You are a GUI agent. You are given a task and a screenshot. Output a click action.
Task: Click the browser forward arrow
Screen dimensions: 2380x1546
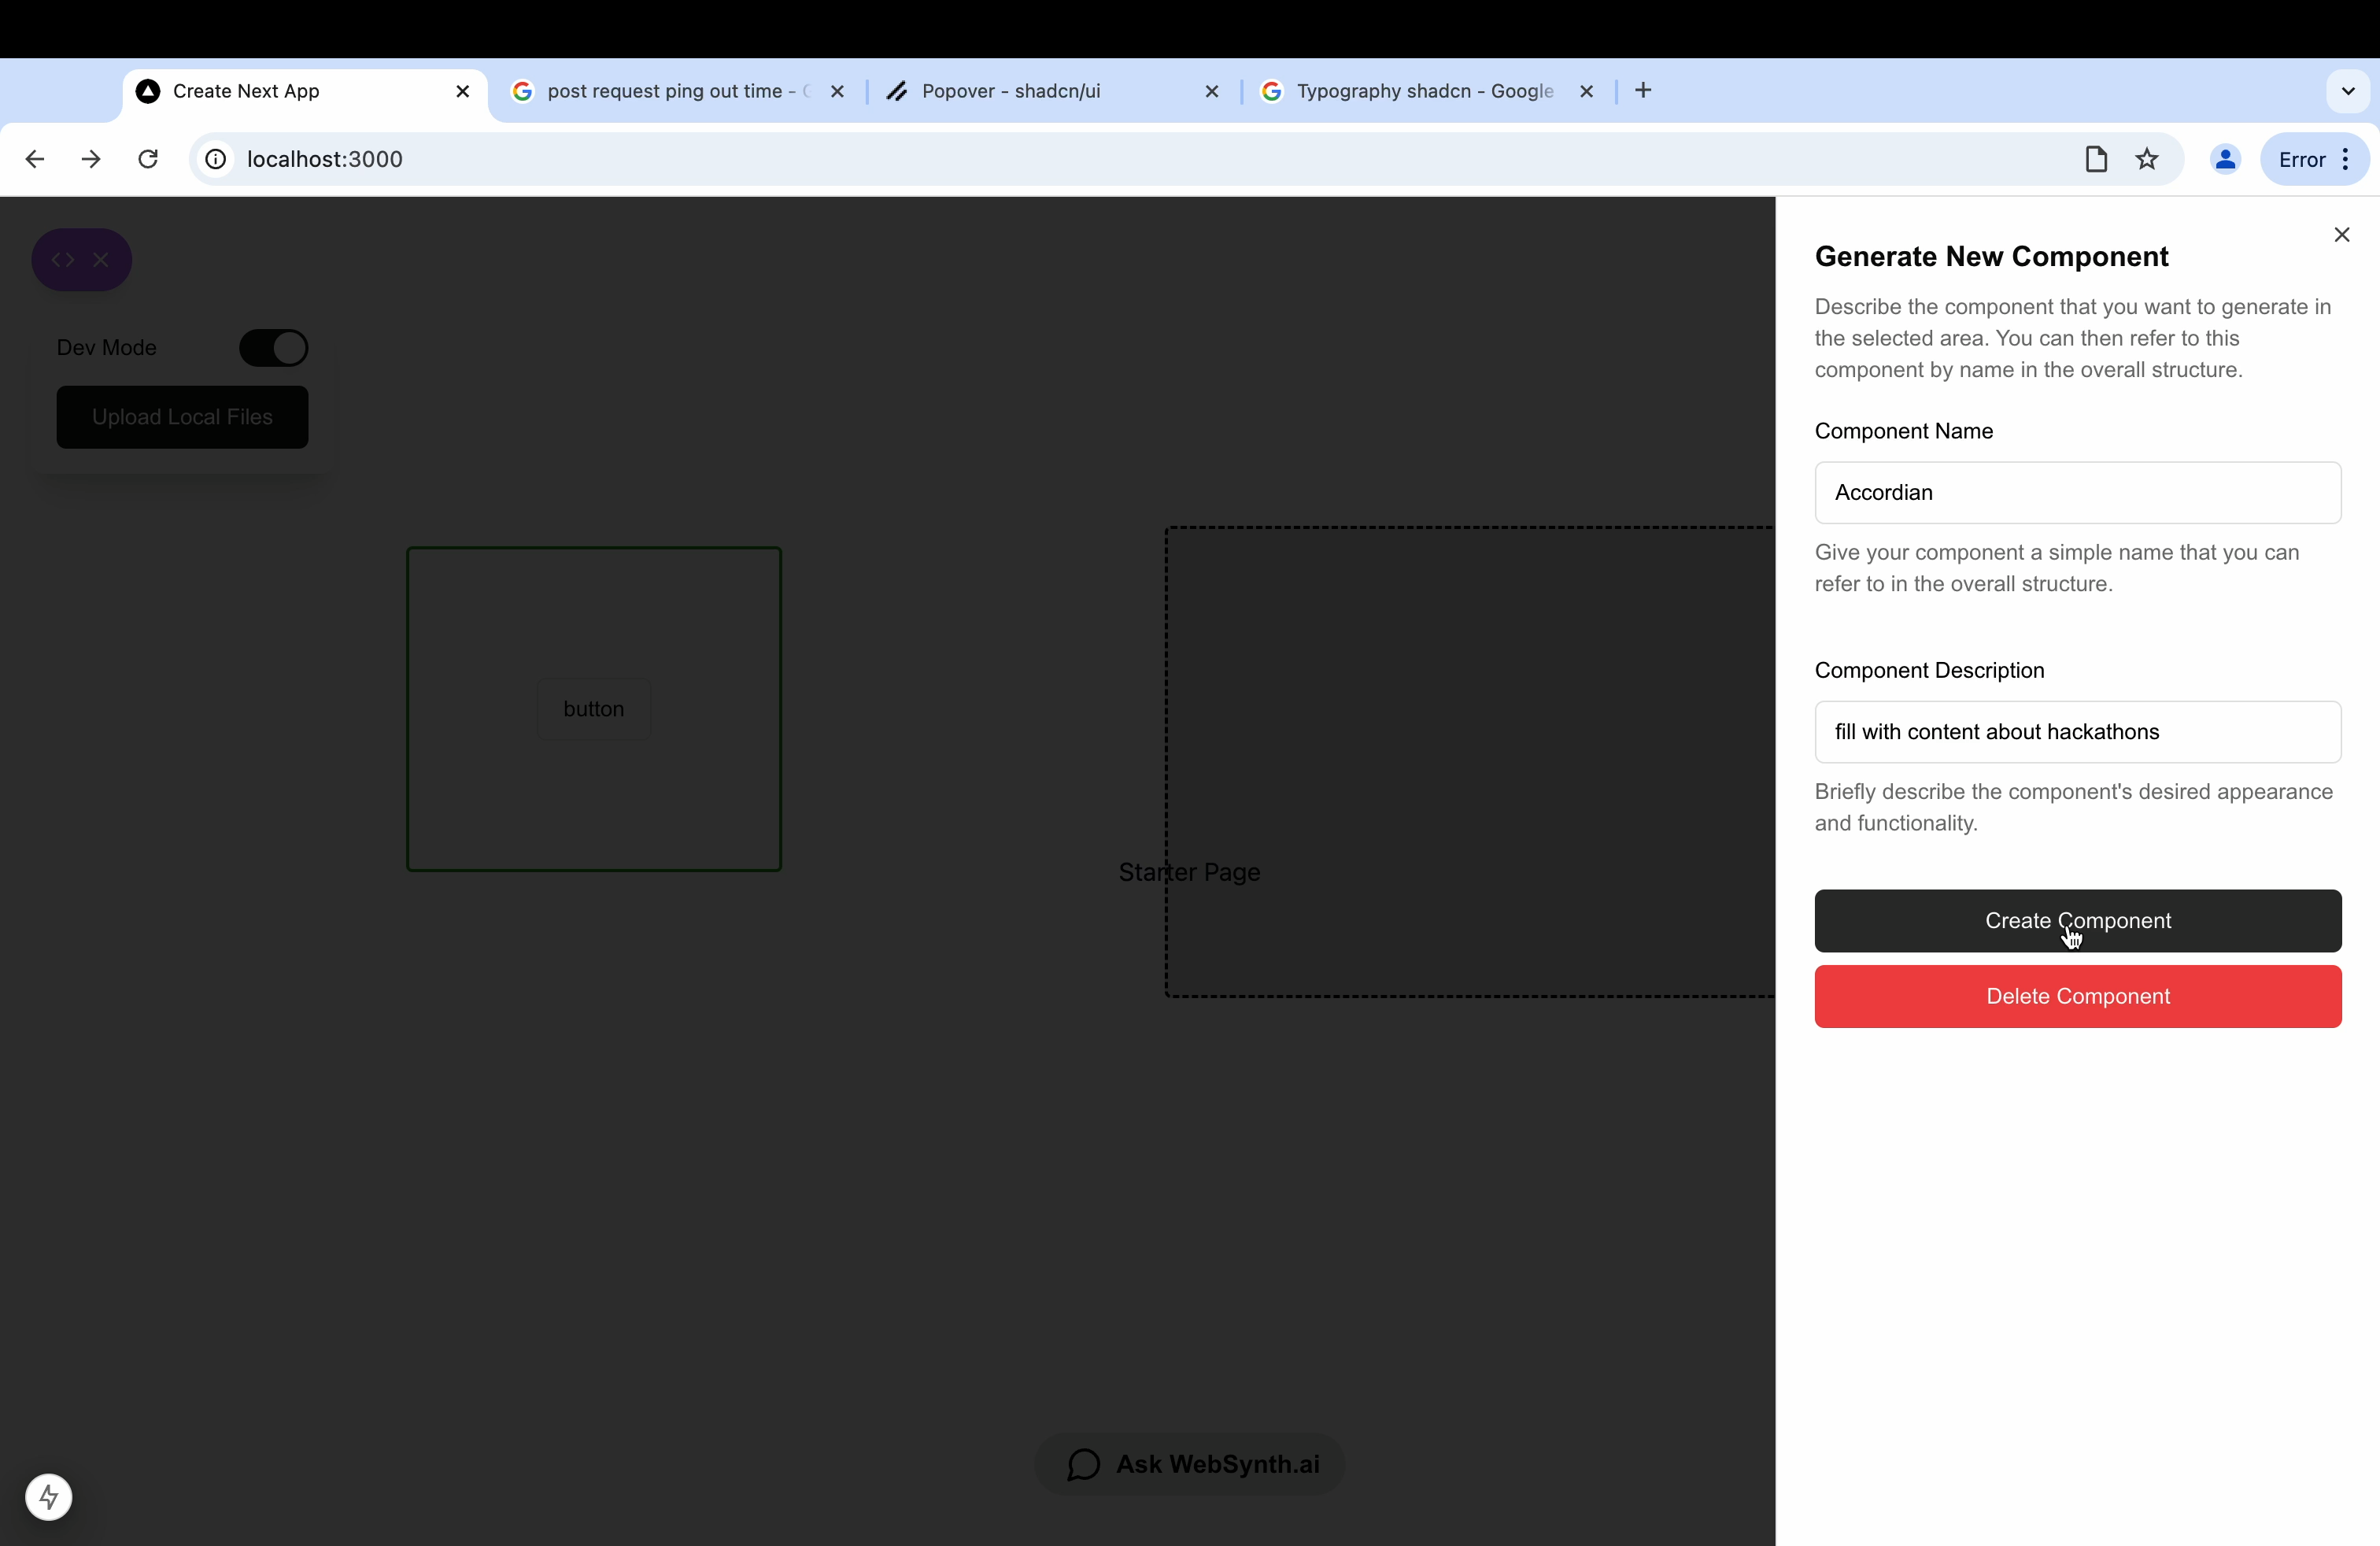pyautogui.click(x=91, y=159)
